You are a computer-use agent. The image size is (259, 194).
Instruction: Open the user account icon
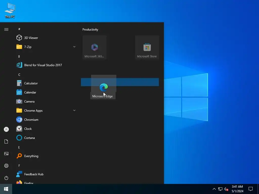click(6, 129)
